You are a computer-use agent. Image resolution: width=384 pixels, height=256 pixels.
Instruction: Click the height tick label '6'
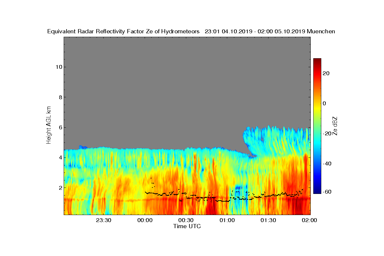click(x=60, y=127)
